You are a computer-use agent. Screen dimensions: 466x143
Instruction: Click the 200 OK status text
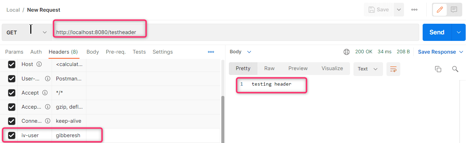[x=364, y=52]
